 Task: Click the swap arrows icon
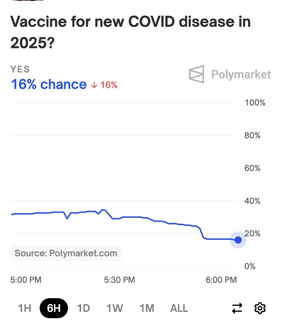[x=237, y=308]
